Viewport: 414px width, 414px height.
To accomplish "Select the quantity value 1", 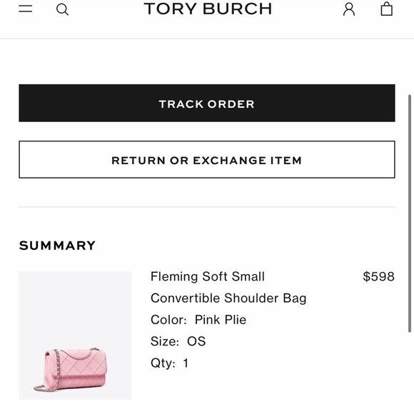I will coord(186,363).
